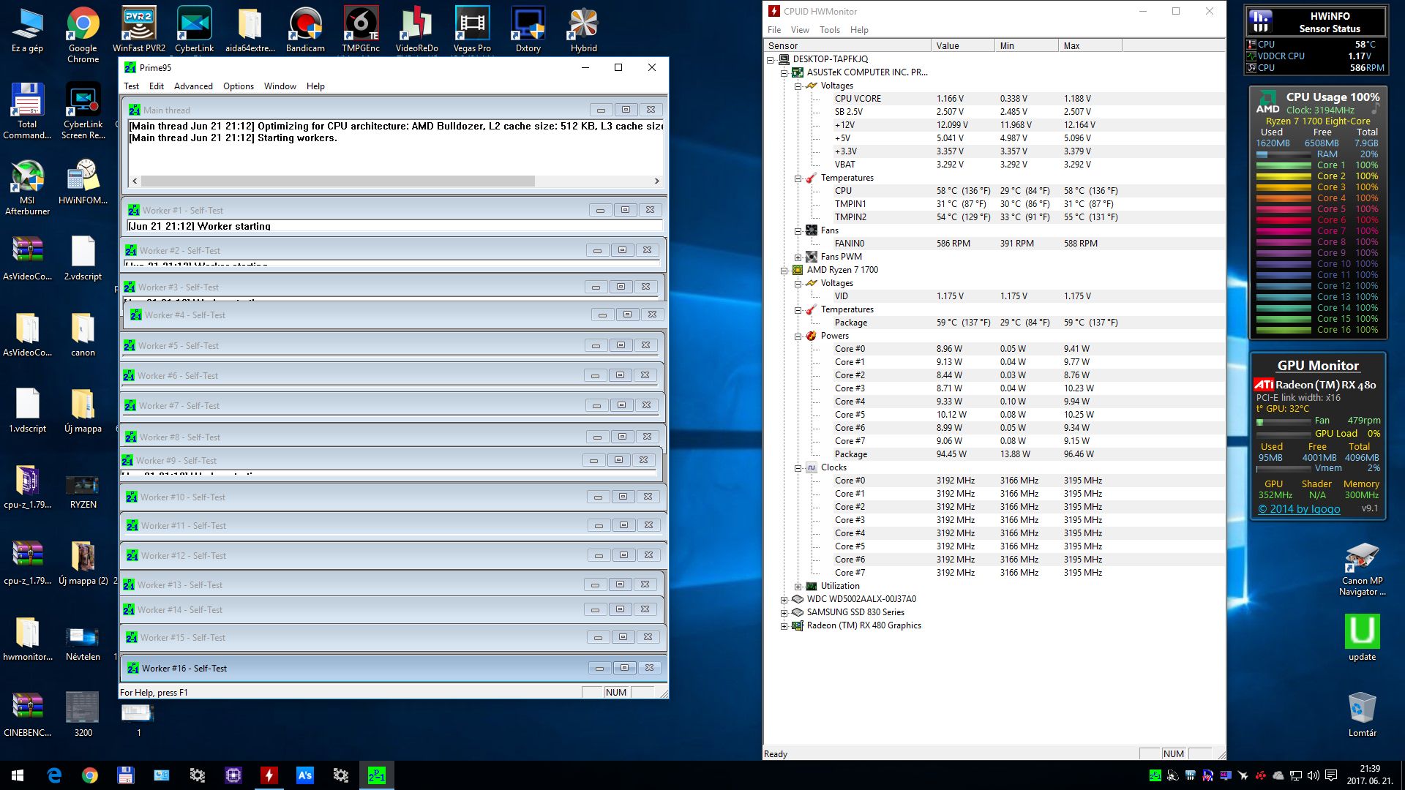
Task: Expand Fans PWM node
Action: 798,257
